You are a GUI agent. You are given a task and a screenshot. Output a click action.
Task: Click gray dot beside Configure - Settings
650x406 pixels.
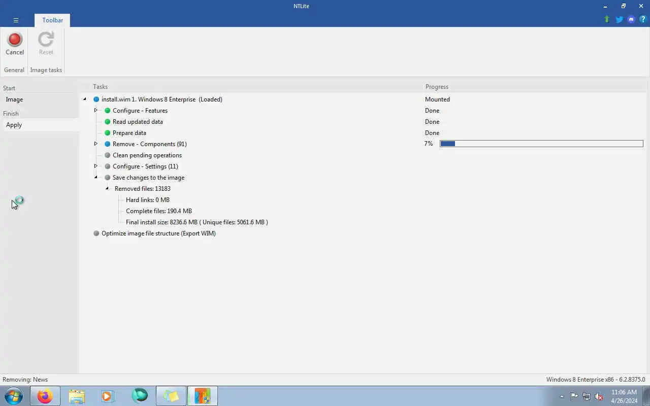tap(108, 166)
